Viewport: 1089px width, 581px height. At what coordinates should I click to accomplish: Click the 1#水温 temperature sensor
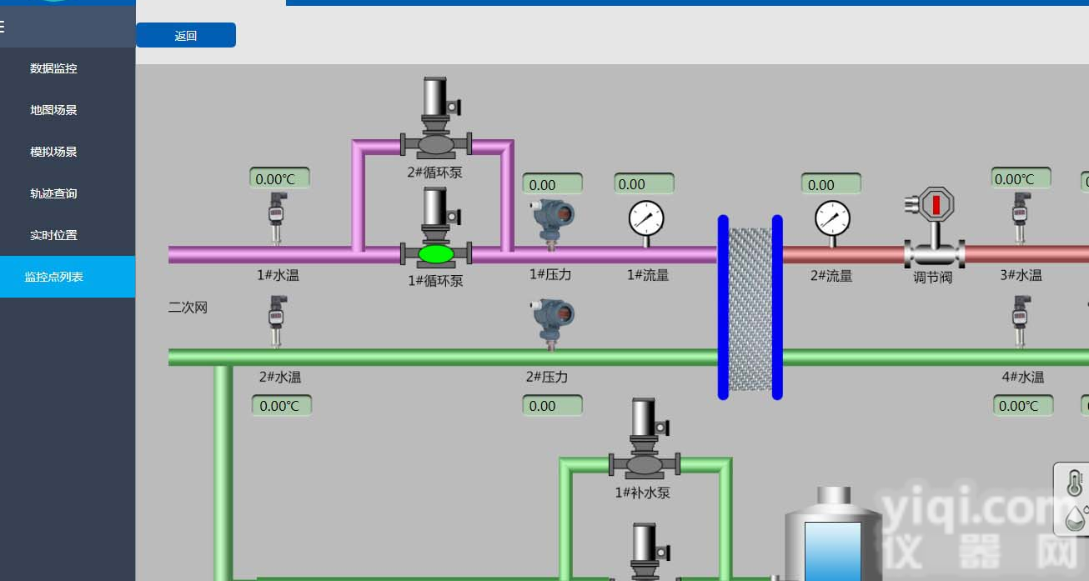pos(277,217)
